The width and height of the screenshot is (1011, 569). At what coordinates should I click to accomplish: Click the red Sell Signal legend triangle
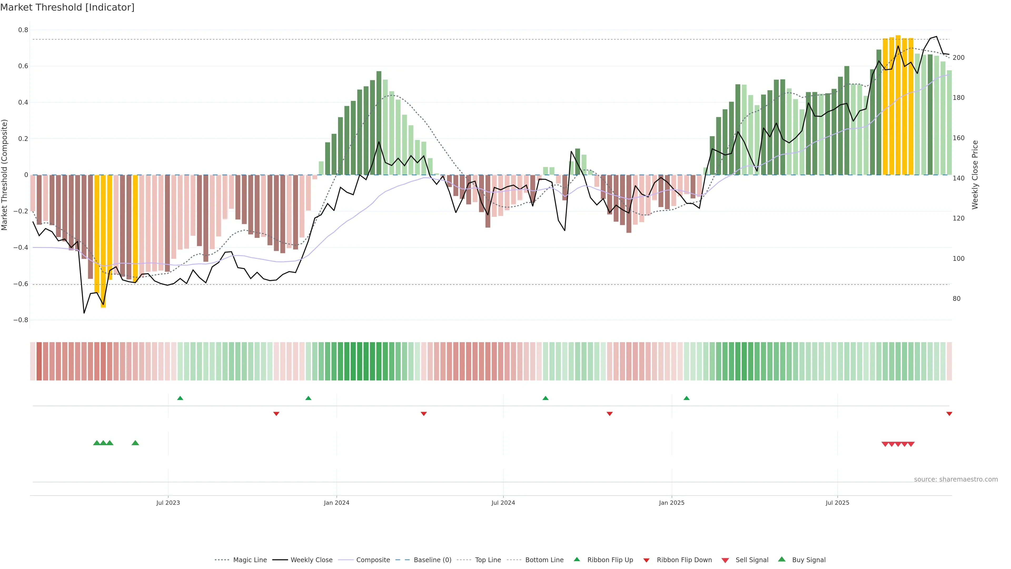pyautogui.click(x=725, y=560)
